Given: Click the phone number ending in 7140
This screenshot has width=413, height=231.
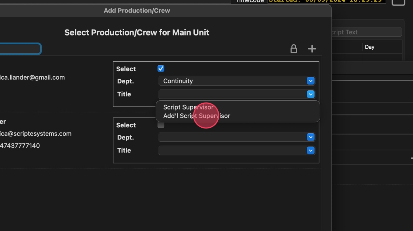Looking at the screenshot, I should [20, 146].
